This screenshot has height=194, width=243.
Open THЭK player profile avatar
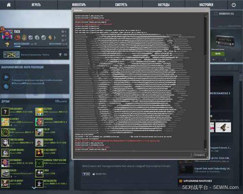[x=7, y=35]
